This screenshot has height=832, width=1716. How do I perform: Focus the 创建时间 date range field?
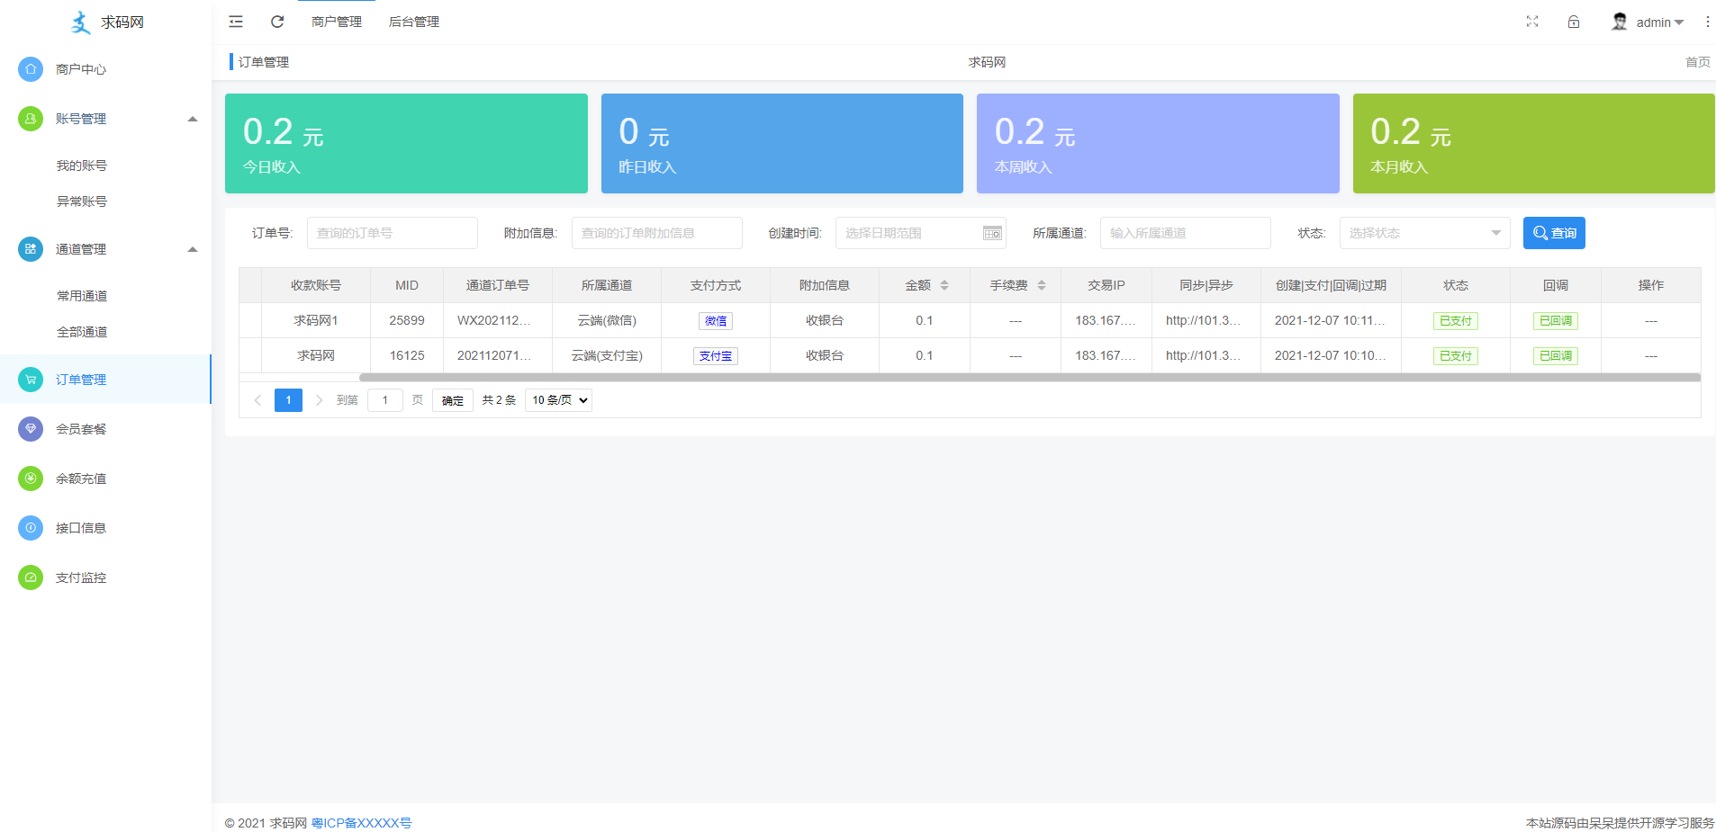click(921, 233)
